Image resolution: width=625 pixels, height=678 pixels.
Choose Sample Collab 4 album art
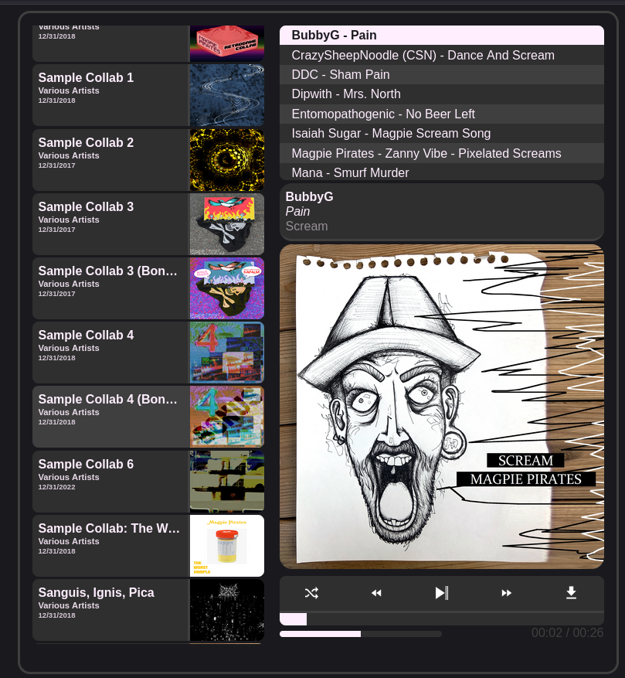click(x=227, y=353)
